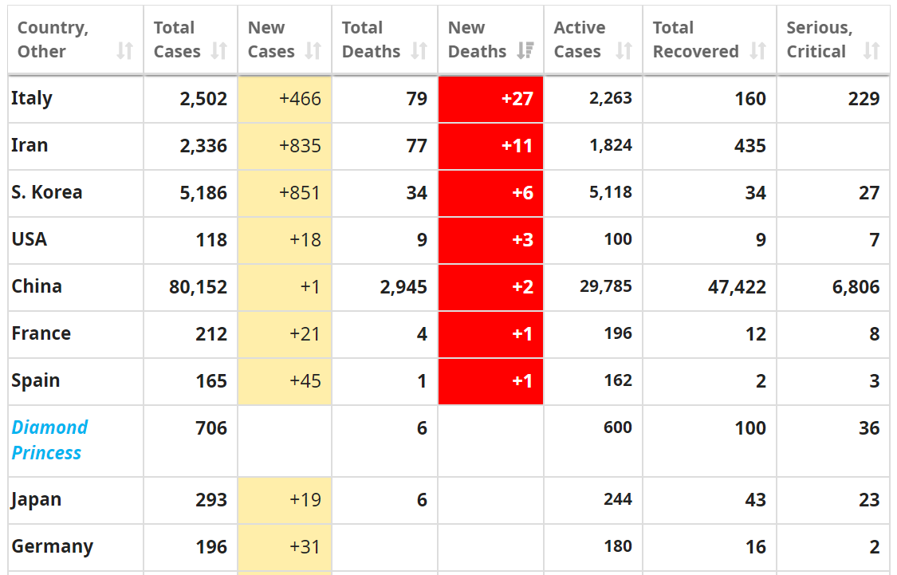Sort by New Cases column arrows
The image size is (897, 575).
tap(313, 51)
